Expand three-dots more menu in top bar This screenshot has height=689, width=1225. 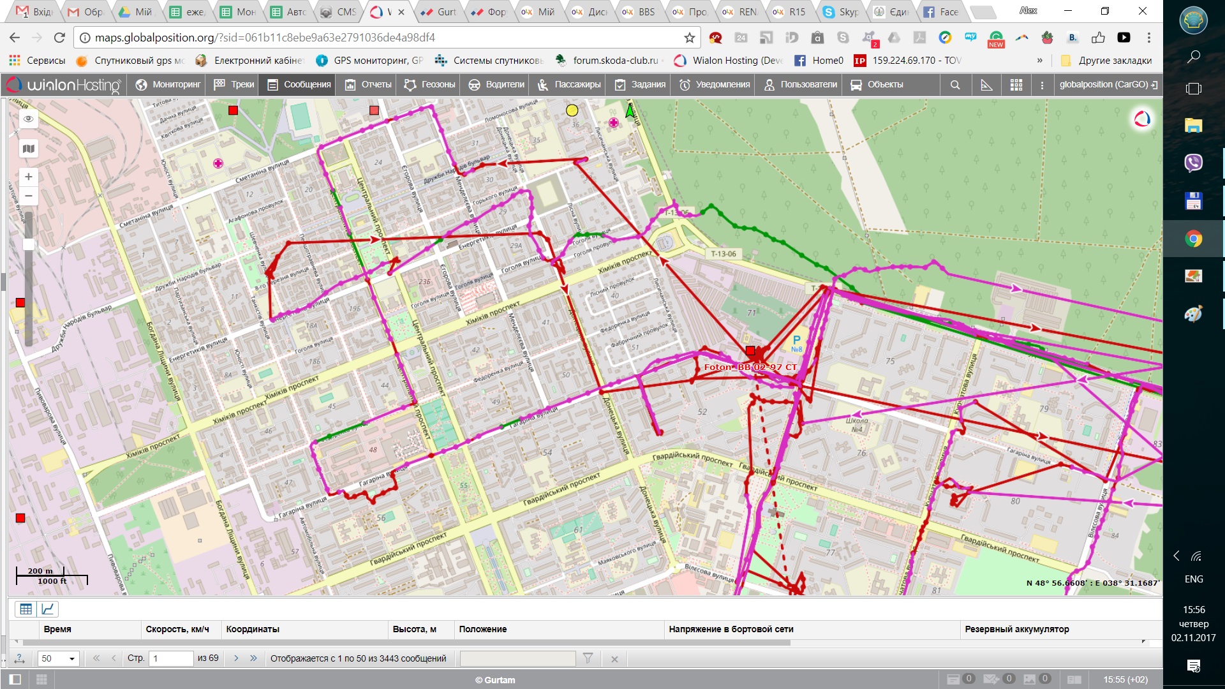pyautogui.click(x=1042, y=85)
